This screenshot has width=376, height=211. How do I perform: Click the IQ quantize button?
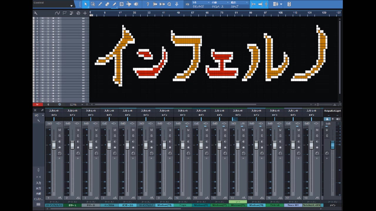click(x=187, y=4)
